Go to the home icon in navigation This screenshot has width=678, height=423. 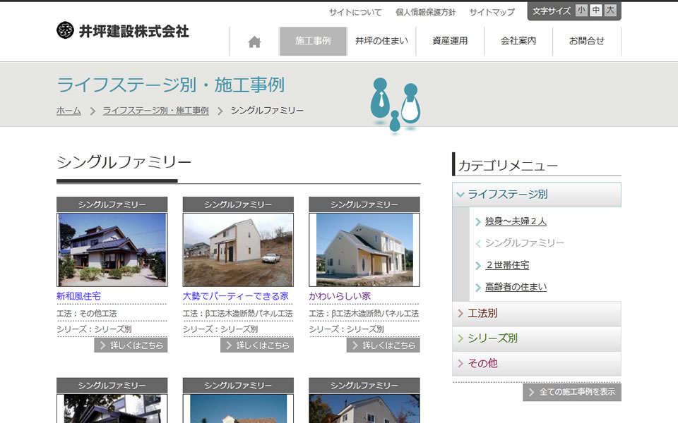point(254,42)
